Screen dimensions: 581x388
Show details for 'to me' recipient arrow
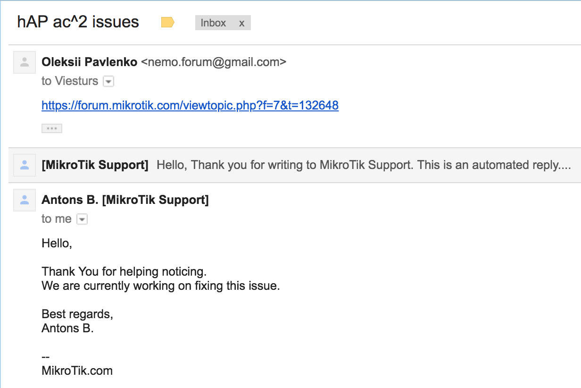point(82,219)
